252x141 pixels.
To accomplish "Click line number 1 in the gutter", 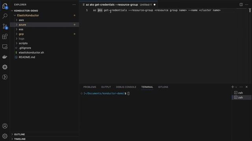I will coord(87,10).
